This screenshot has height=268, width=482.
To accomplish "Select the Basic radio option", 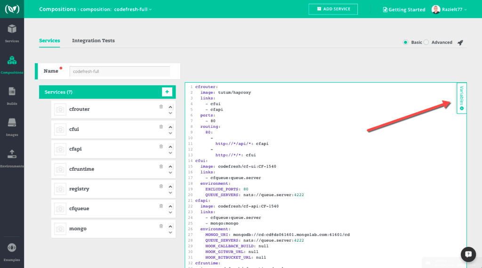I will [x=405, y=42].
